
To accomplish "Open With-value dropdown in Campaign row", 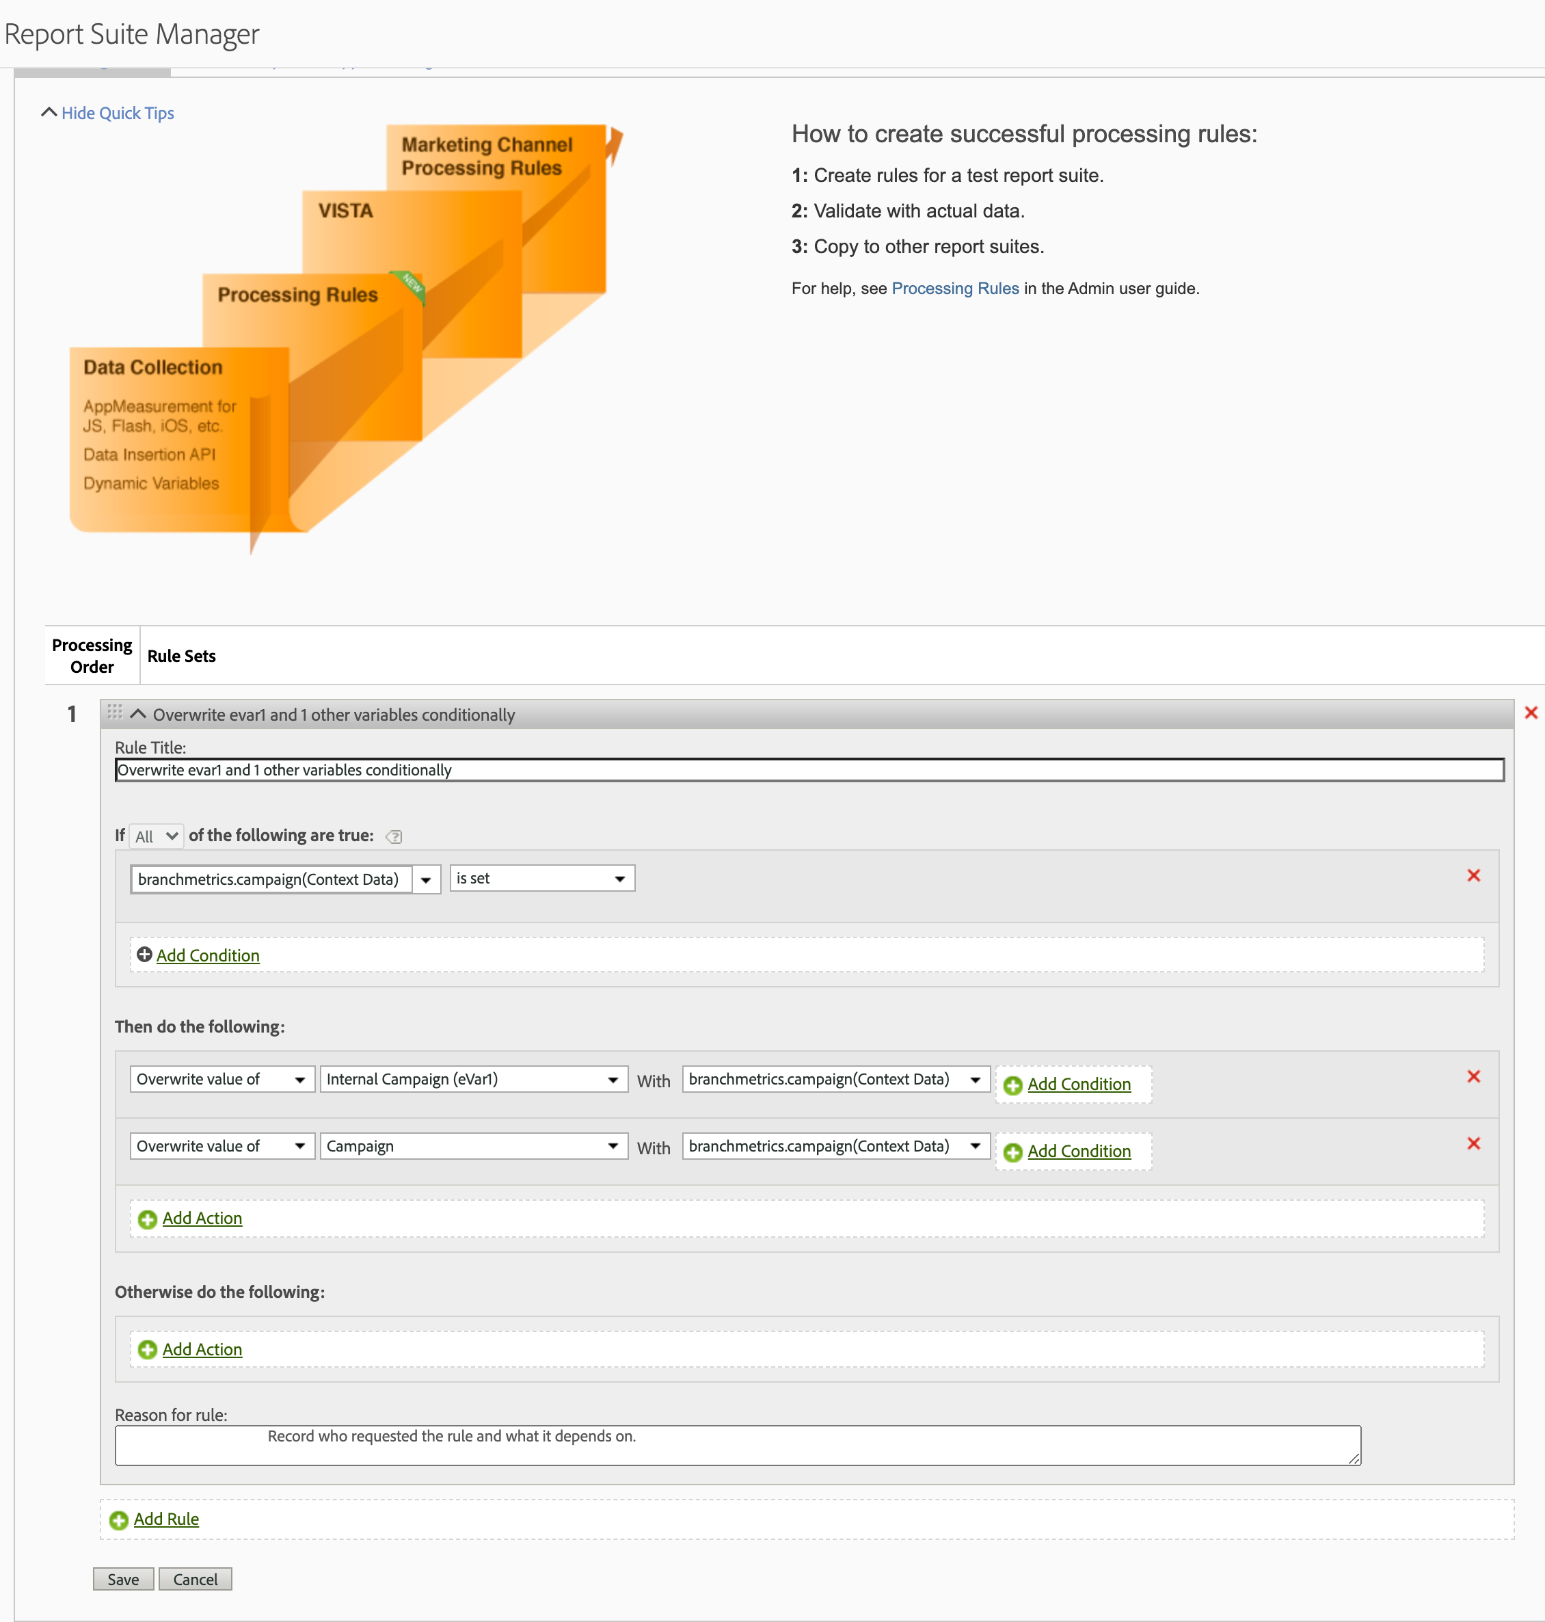I will pyautogui.click(x=835, y=1145).
